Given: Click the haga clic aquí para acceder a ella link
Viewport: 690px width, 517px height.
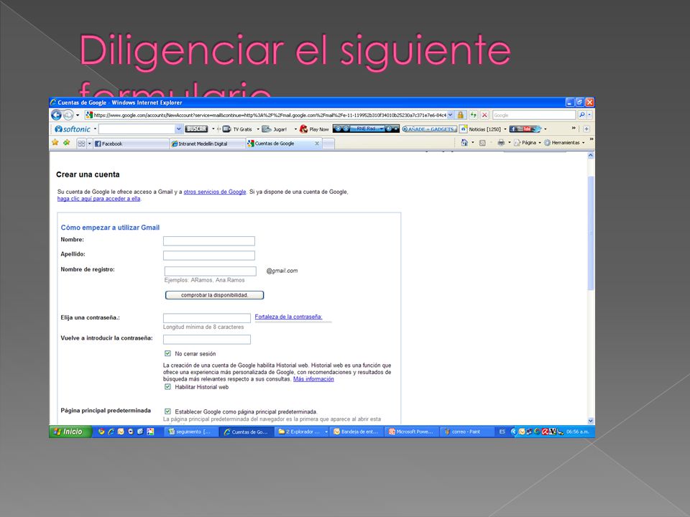Looking at the screenshot, I should (98, 199).
